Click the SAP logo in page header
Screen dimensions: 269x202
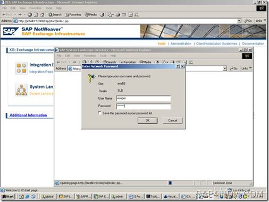tap(10, 31)
